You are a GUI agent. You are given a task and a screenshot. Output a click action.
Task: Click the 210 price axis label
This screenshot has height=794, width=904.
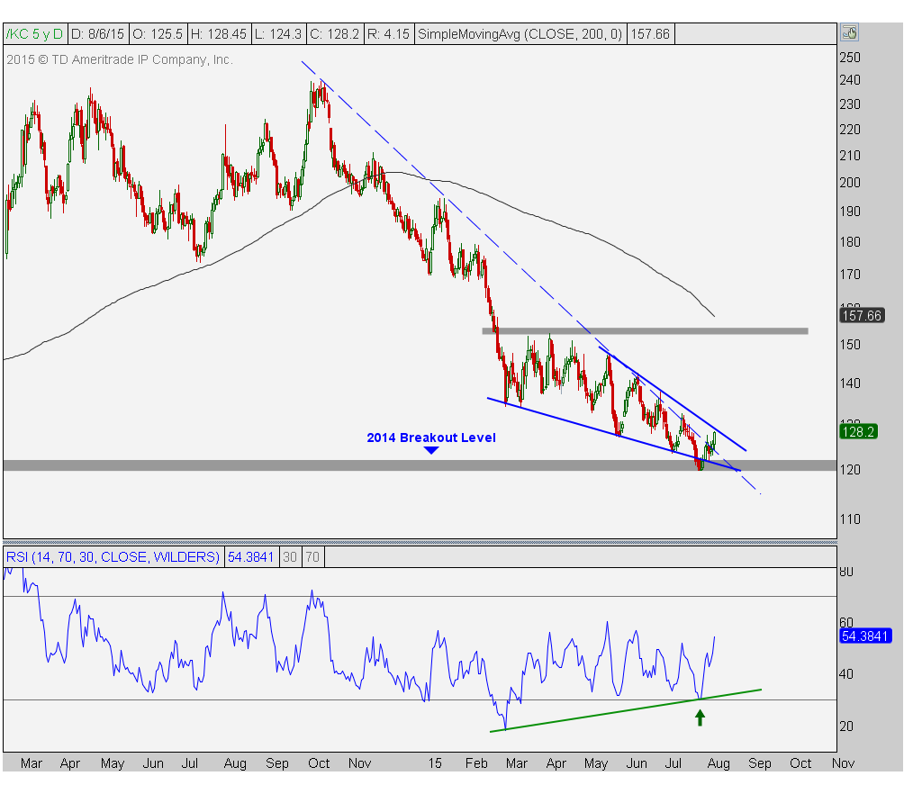pyautogui.click(x=850, y=156)
